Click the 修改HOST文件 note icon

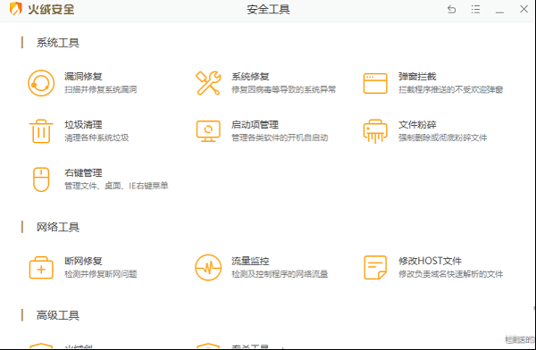(375, 268)
